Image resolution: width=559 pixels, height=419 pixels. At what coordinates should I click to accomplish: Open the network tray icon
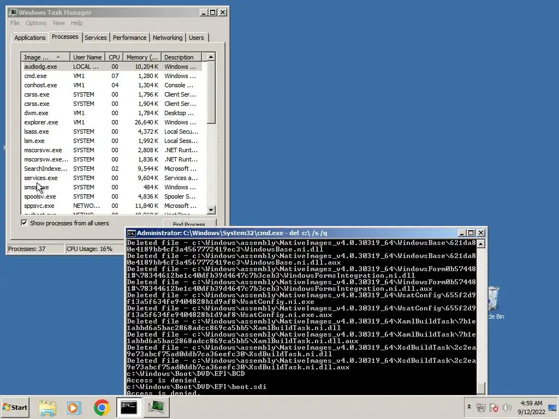tap(481, 407)
